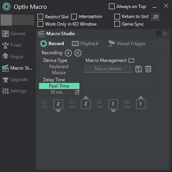Image resolution: width=172 pixels, height=172 pixels.
Task: Open the Upgrade section in sidebar
Action: (15, 80)
